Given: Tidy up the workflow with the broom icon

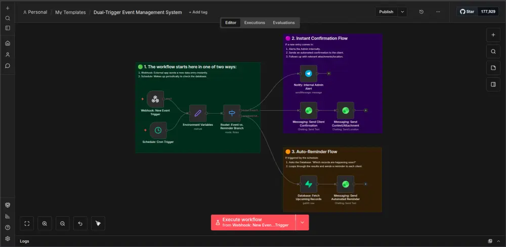Looking at the screenshot, I should (x=98, y=223).
